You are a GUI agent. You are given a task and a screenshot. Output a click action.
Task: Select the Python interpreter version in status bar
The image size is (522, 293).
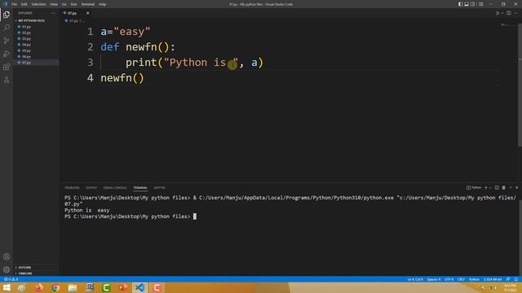click(493, 279)
